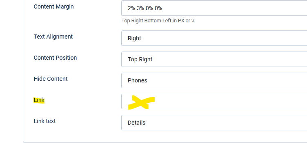Click the 2% 3% 0% 0% value
307x149 pixels.
point(145,8)
